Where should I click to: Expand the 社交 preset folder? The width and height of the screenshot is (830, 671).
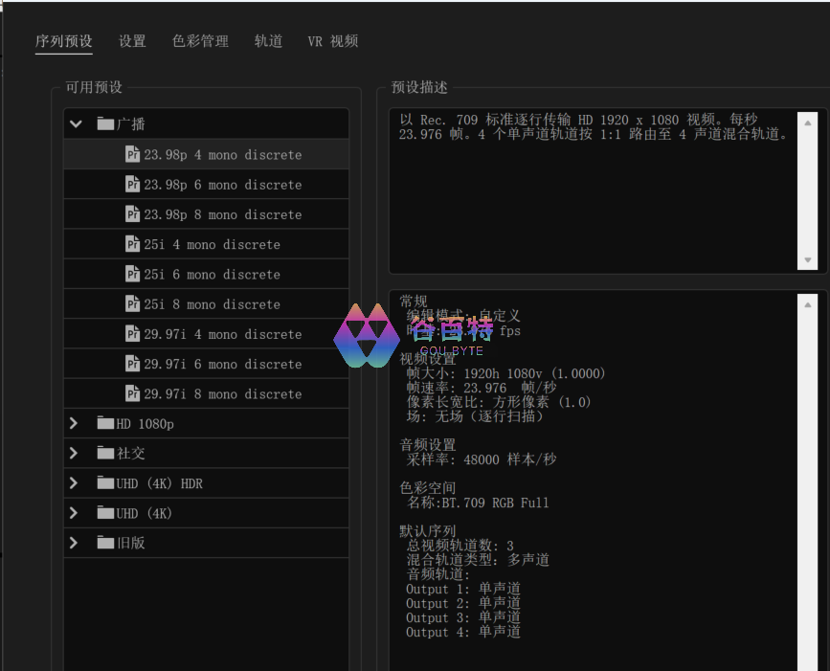click(75, 453)
